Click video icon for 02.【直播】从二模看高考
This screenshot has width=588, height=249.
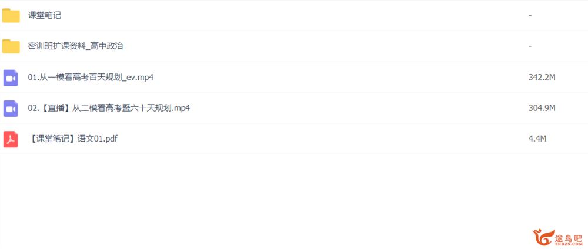click(11, 108)
